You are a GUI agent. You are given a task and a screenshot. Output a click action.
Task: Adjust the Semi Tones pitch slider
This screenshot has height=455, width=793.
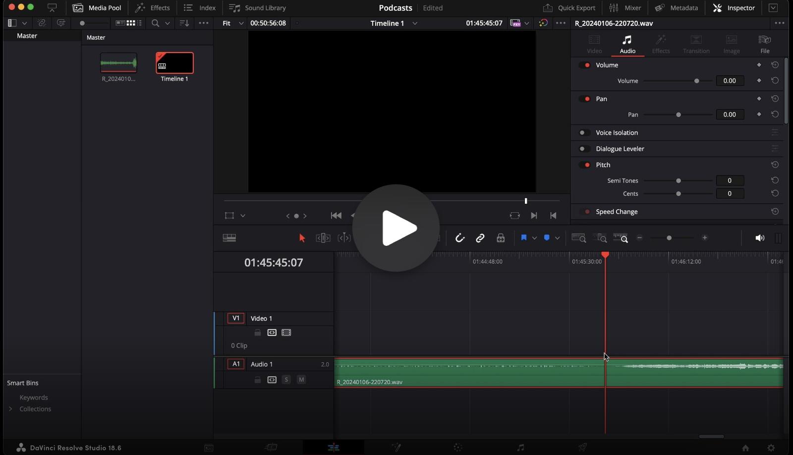pyautogui.click(x=678, y=180)
